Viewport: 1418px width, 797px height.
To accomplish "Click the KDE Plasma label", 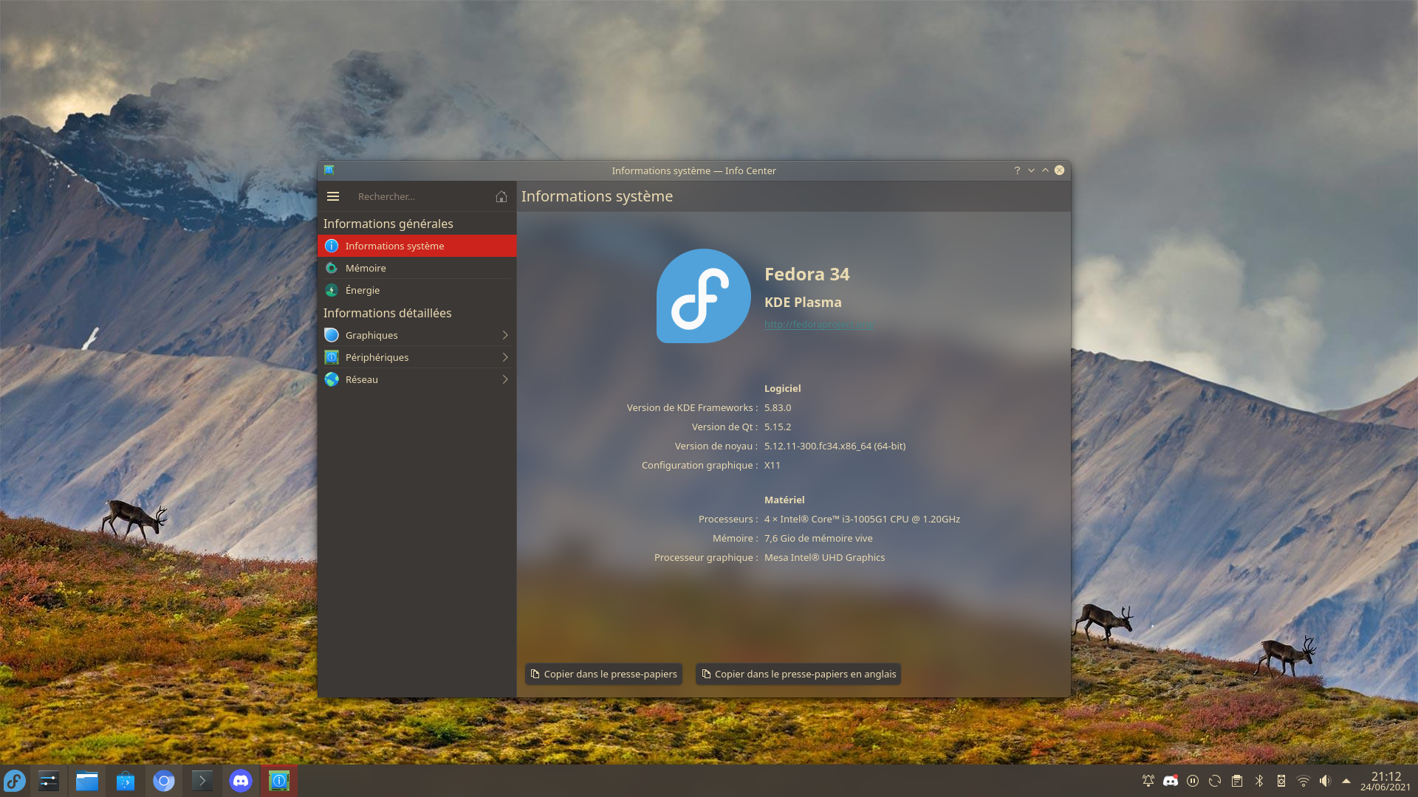I will (803, 302).
